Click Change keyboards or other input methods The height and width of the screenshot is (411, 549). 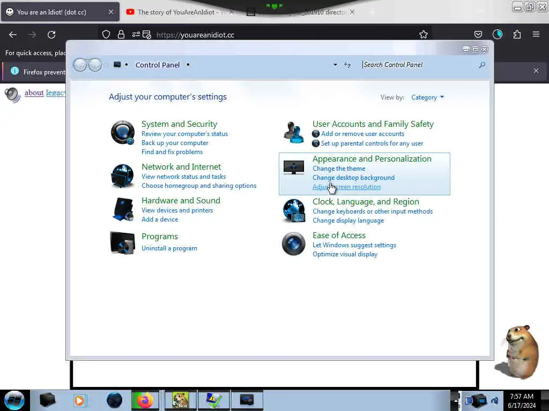point(373,211)
